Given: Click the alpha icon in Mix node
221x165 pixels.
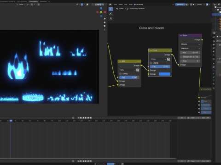Looking at the screenshot, I should click(138, 70).
